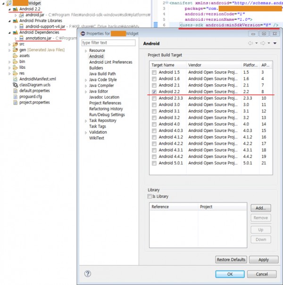The height and width of the screenshot is (285, 283).
Task: Click the project.properties file icon
Action: pyautogui.click(x=15, y=102)
